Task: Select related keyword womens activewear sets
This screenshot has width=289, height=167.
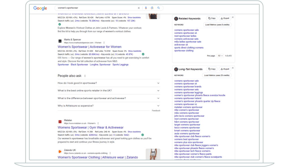Action: tap(186, 39)
